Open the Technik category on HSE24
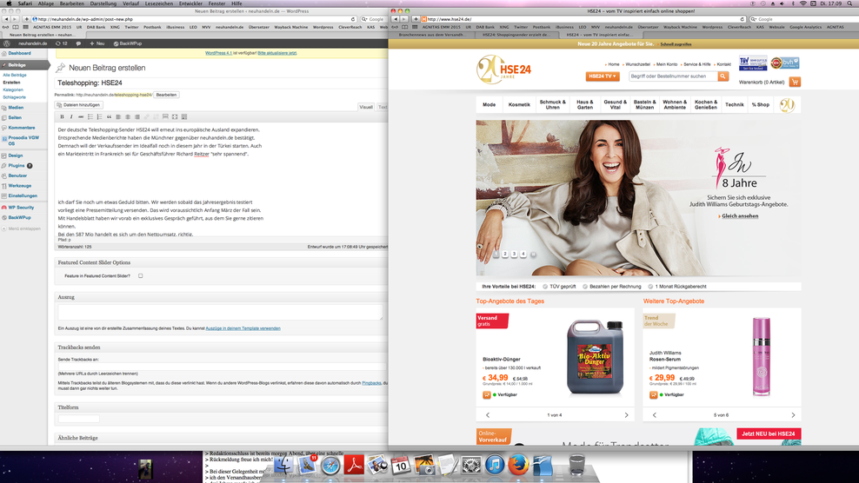 point(735,104)
